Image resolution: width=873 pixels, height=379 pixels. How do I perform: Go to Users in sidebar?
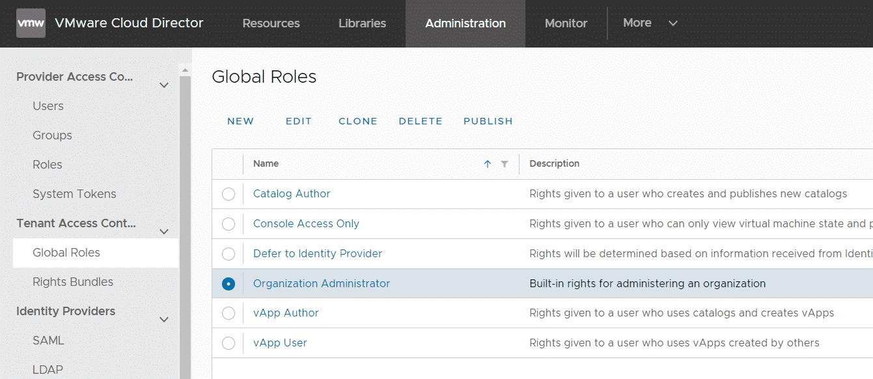(x=48, y=106)
